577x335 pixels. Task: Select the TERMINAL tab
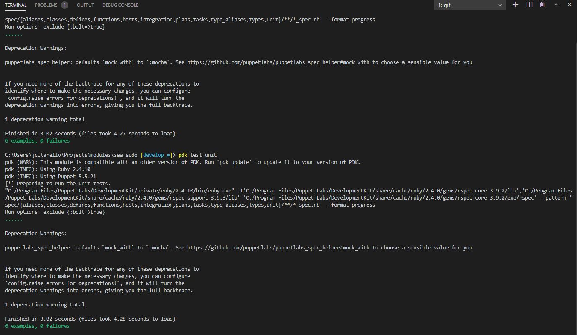[16, 5]
